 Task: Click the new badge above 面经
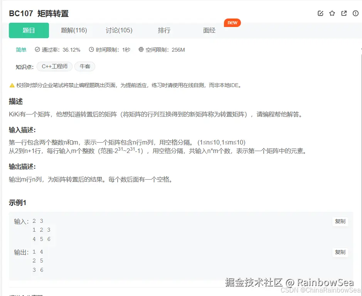pyautogui.click(x=232, y=23)
